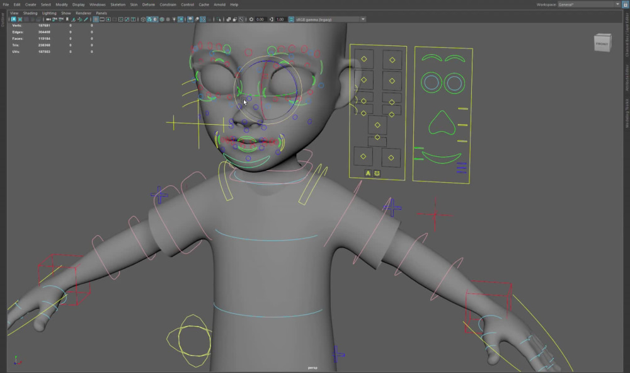Open Channel Box / Layer Editor side tab

click(x=627, y=34)
